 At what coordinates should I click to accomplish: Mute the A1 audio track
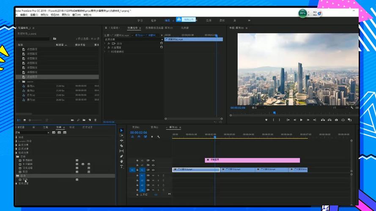[153, 175]
